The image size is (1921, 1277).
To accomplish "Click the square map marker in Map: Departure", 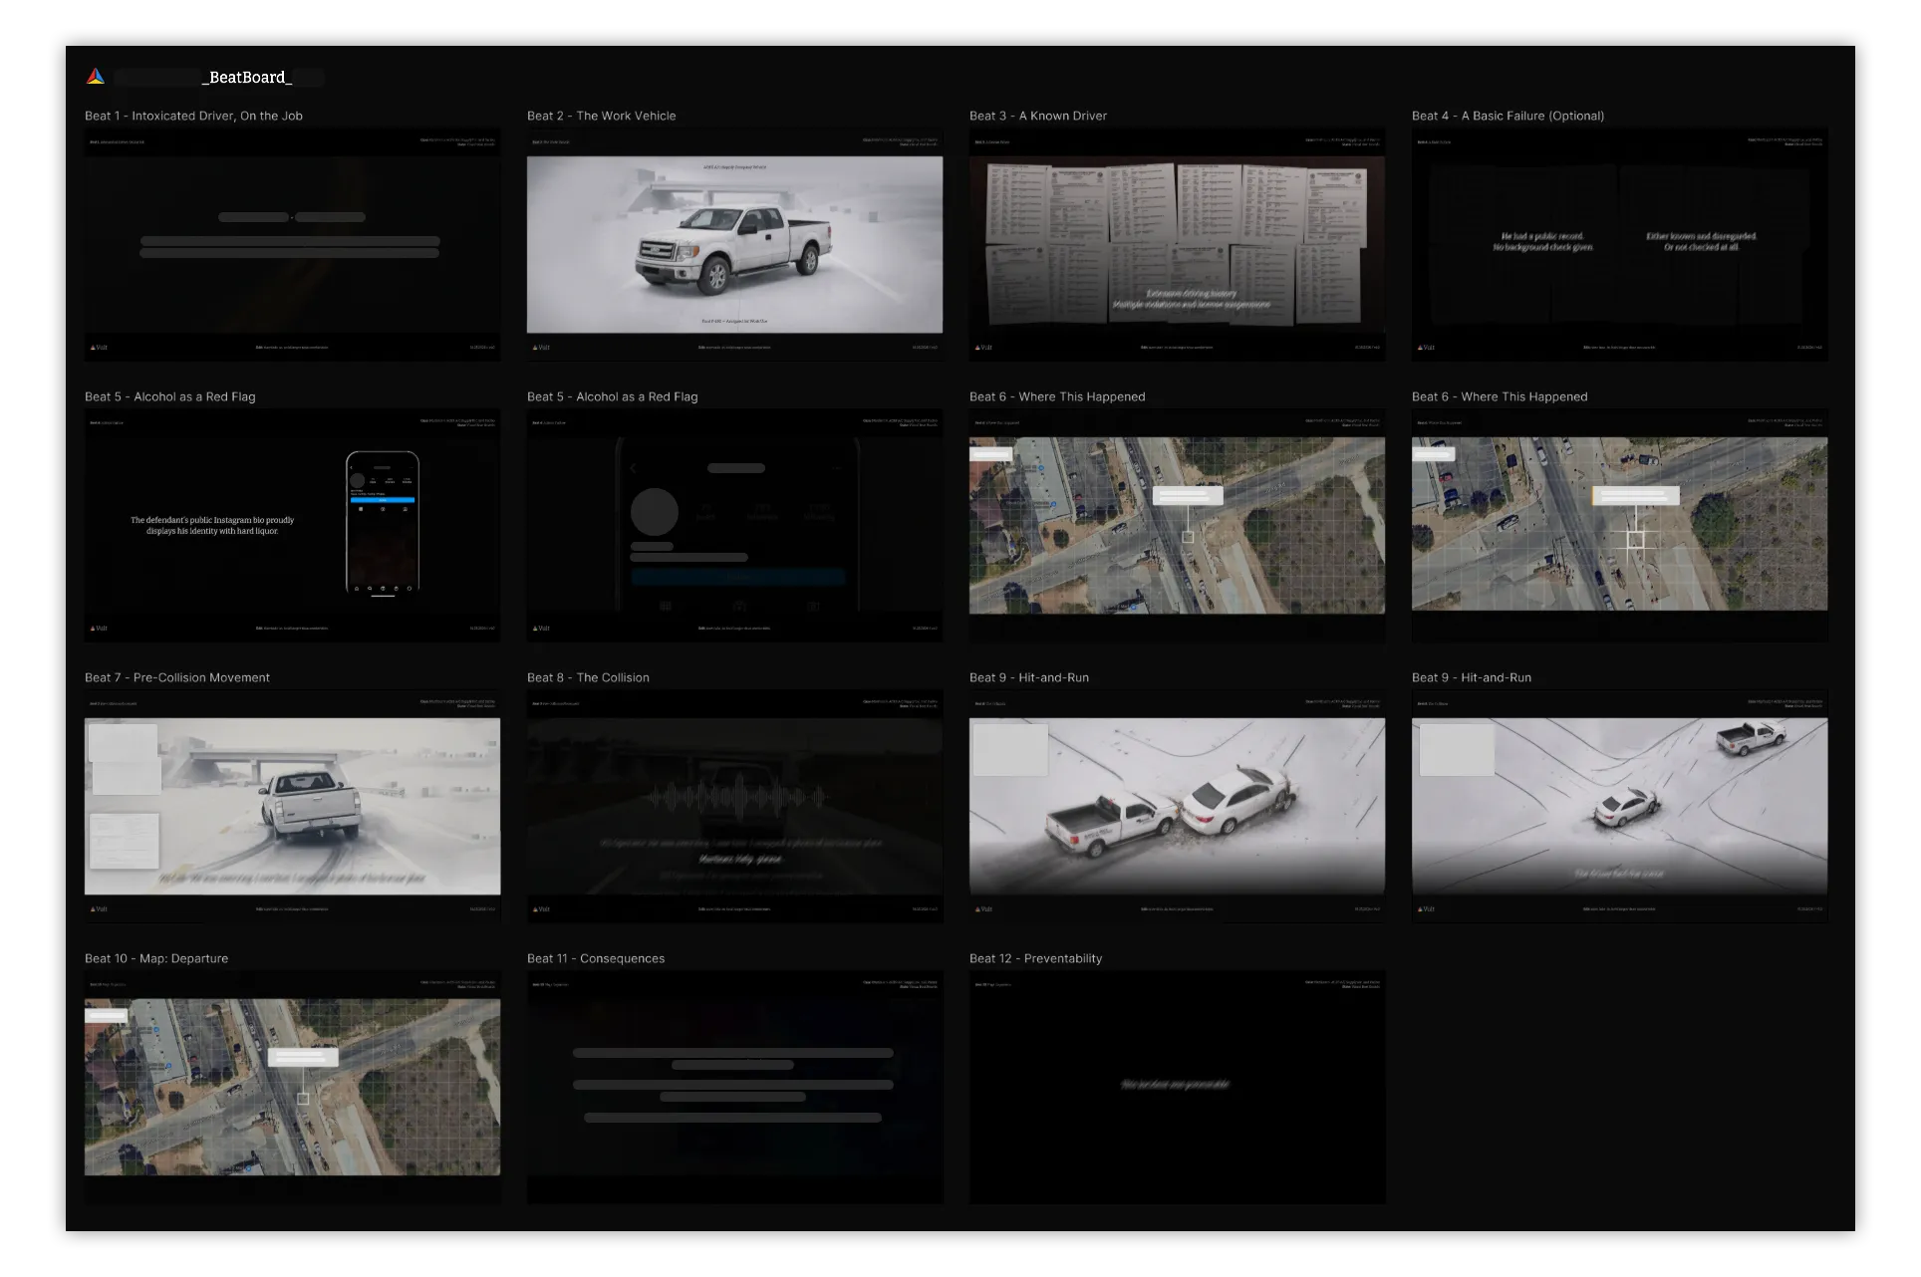I will pos(303,1099).
